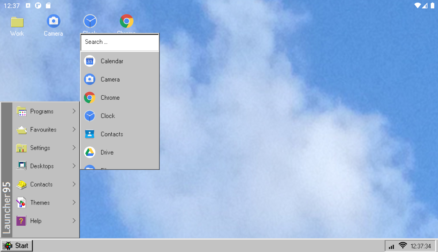The height and width of the screenshot is (252, 438).
Task: Expand the Settings submenu arrow
Action: point(74,148)
